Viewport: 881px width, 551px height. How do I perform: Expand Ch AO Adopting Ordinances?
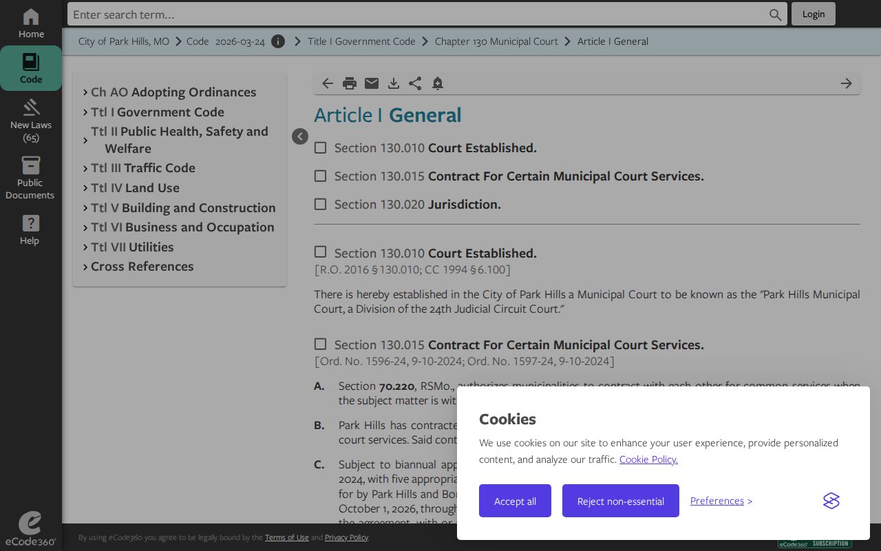pyautogui.click(x=85, y=92)
